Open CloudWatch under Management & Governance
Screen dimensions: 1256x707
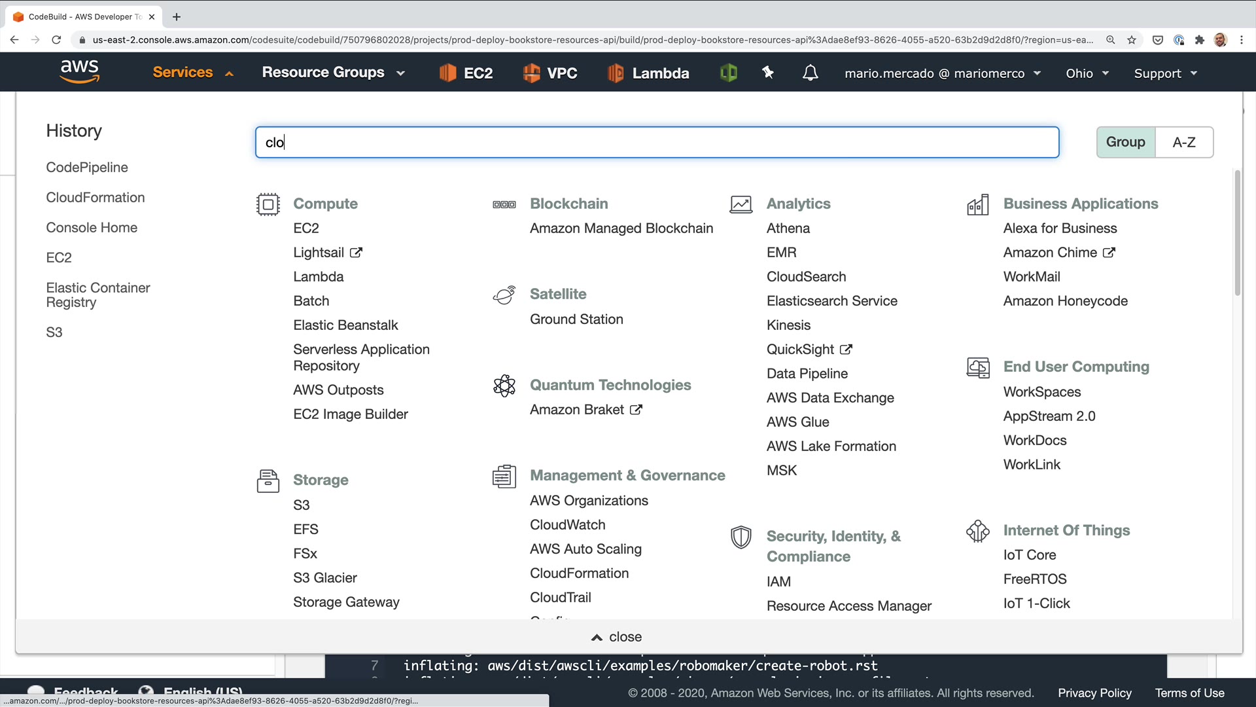(x=567, y=524)
